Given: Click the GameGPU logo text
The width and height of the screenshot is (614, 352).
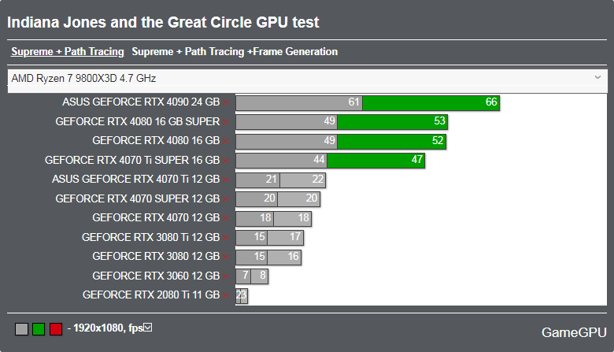Looking at the screenshot, I should click(574, 332).
